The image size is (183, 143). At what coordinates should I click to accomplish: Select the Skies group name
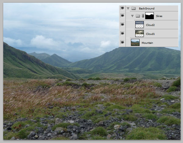[x=159, y=16]
